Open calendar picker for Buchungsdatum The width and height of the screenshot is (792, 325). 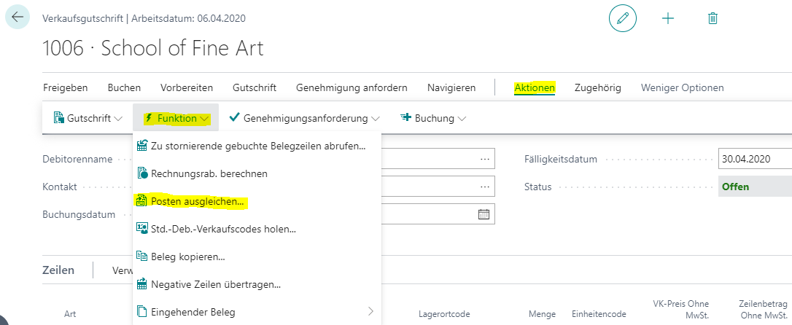[484, 214]
